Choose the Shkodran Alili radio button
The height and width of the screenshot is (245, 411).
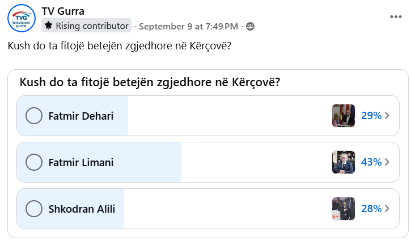point(34,209)
